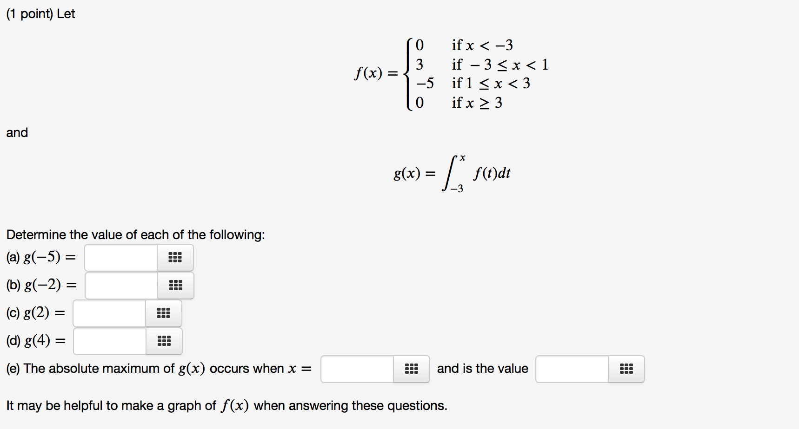Select the absolute maximum value field
This screenshot has width=799, height=429.
coord(572,369)
